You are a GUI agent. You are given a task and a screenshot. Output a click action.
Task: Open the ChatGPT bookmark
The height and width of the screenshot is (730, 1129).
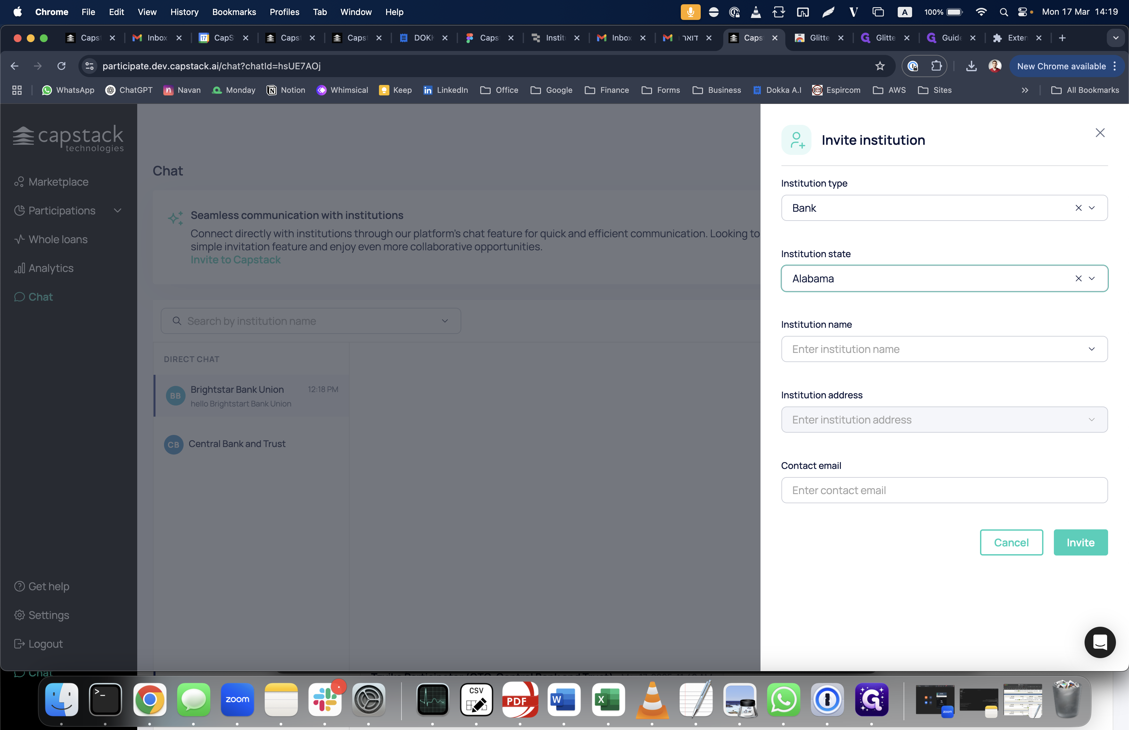(129, 90)
